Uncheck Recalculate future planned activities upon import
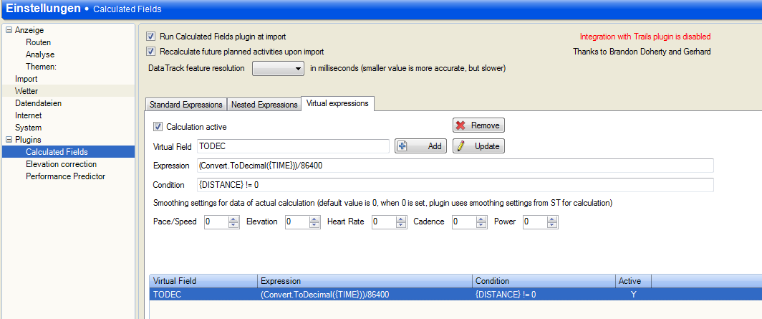 click(x=151, y=52)
